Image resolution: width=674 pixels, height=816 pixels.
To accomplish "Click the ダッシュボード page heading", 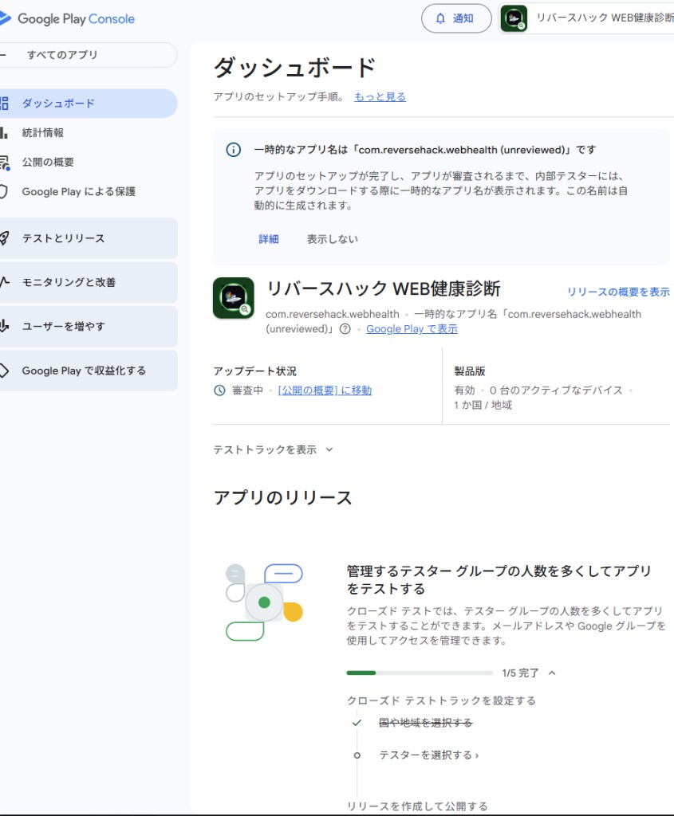I will coord(295,68).
